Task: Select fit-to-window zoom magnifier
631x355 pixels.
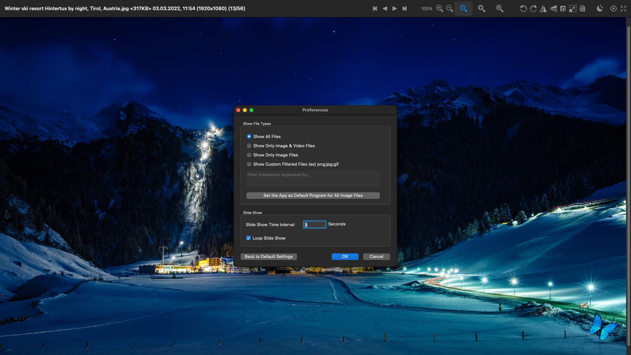Action: 482,9
